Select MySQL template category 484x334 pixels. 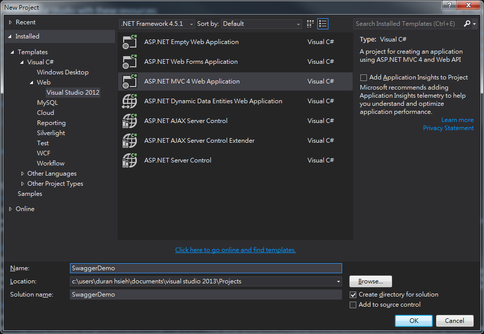[x=47, y=103]
